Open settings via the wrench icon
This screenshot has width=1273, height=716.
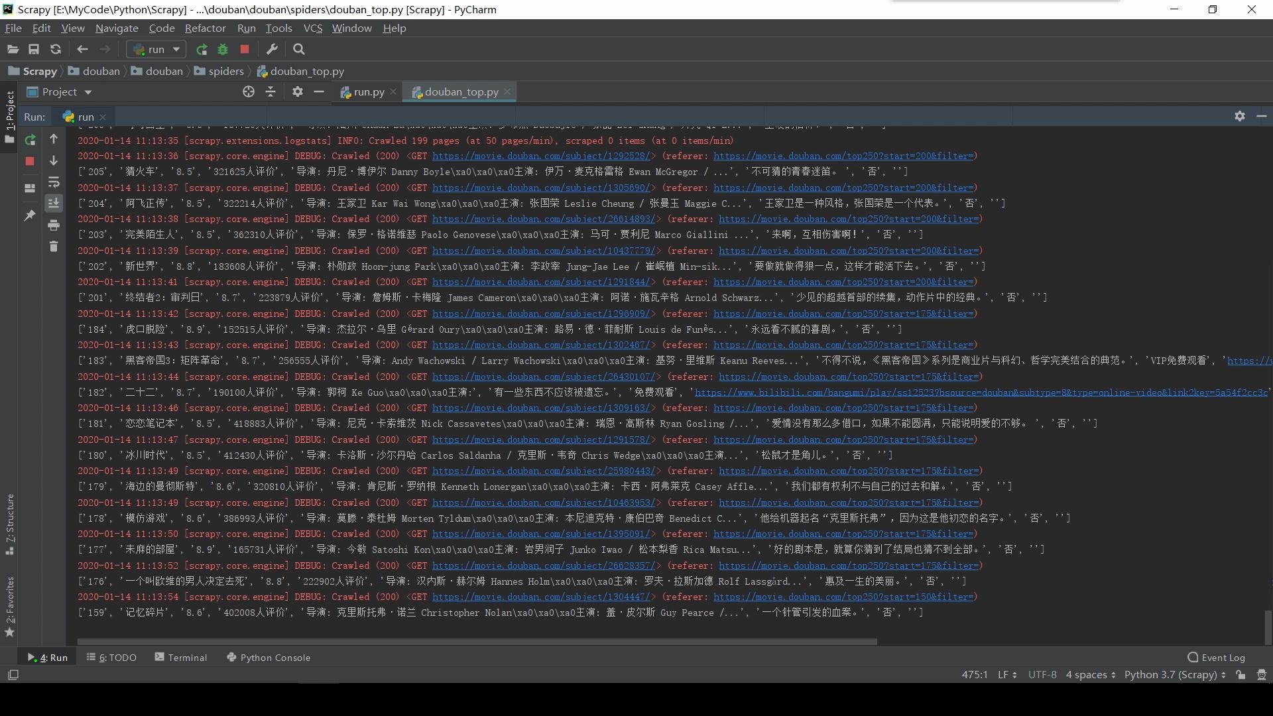tap(272, 49)
